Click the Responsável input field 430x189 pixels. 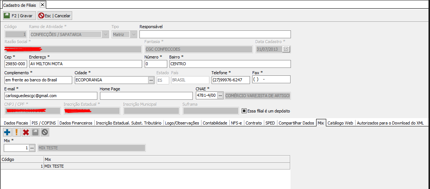(215, 34)
